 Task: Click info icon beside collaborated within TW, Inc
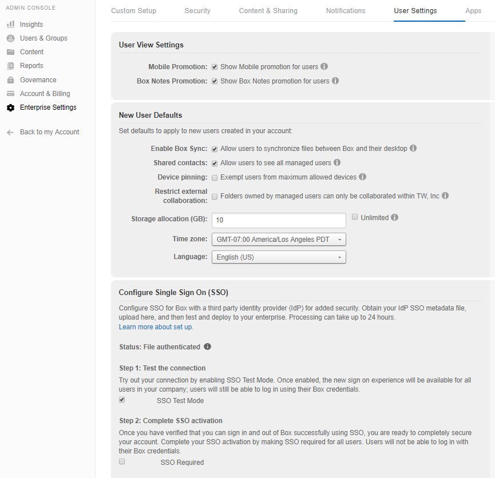point(445,196)
